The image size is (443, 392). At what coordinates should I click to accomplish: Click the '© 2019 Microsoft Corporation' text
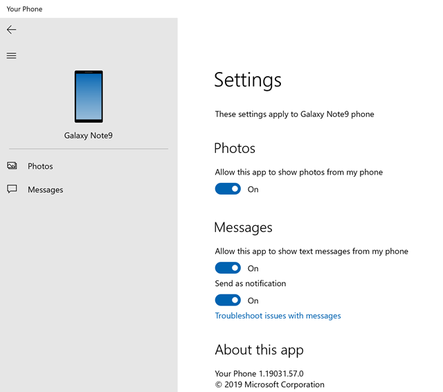(269, 384)
